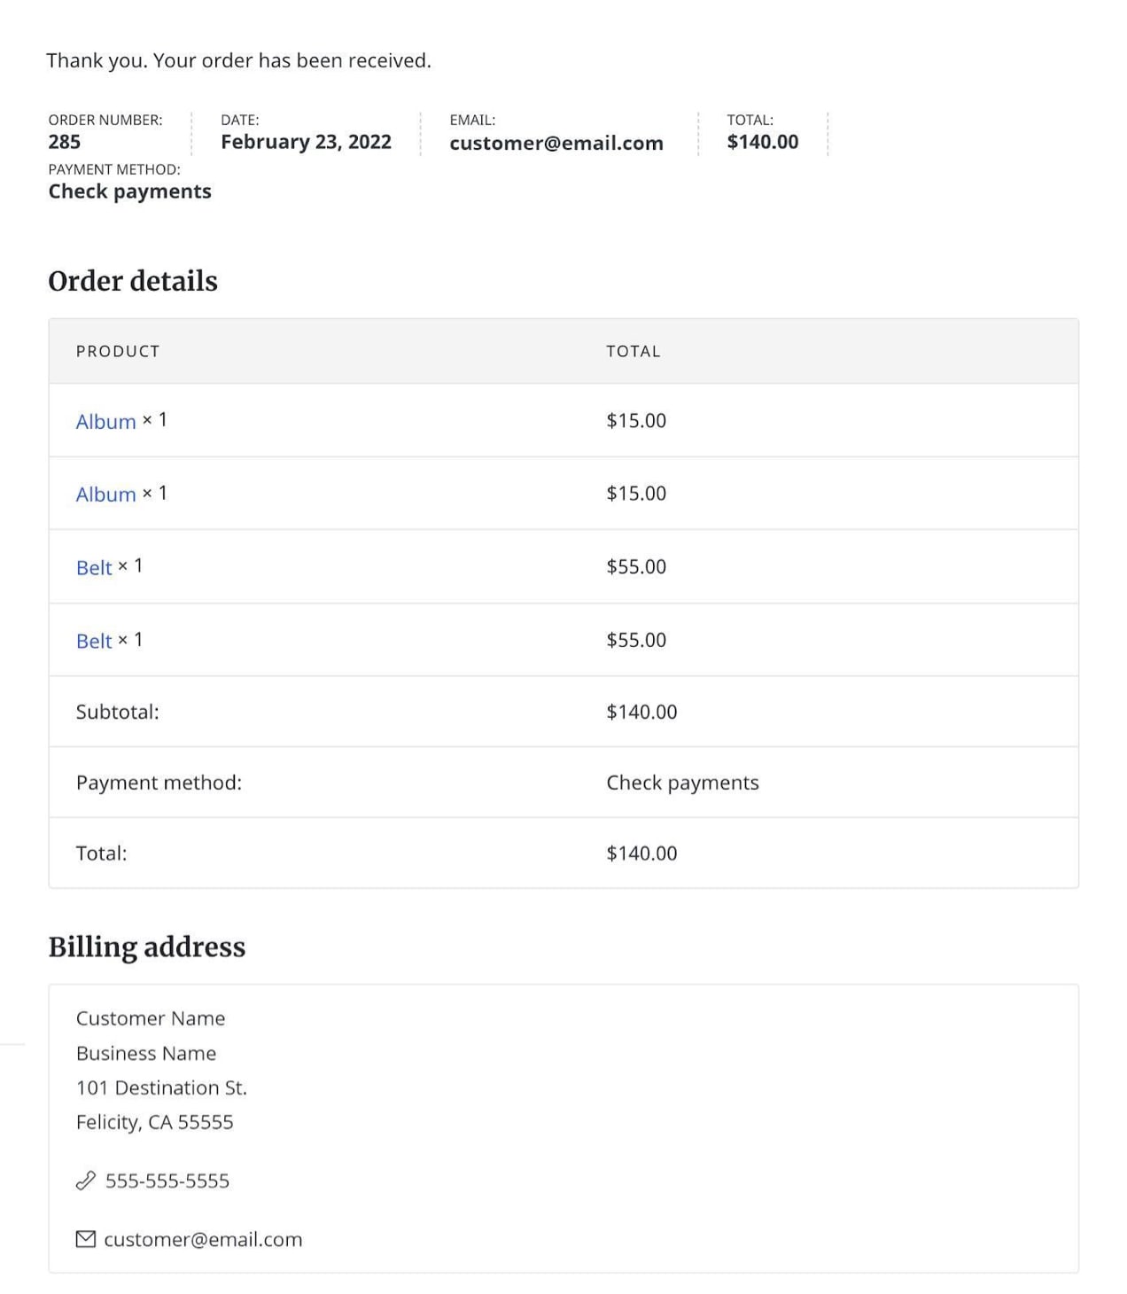Click the PRODUCT column header
1127x1294 pixels.
(x=118, y=351)
